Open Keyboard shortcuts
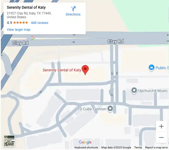This screenshot has height=150, width=169. point(86,147)
